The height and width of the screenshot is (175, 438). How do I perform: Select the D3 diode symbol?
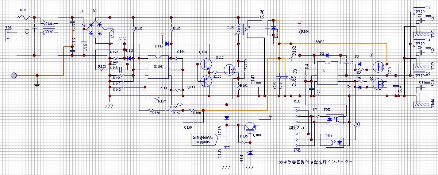359,64
